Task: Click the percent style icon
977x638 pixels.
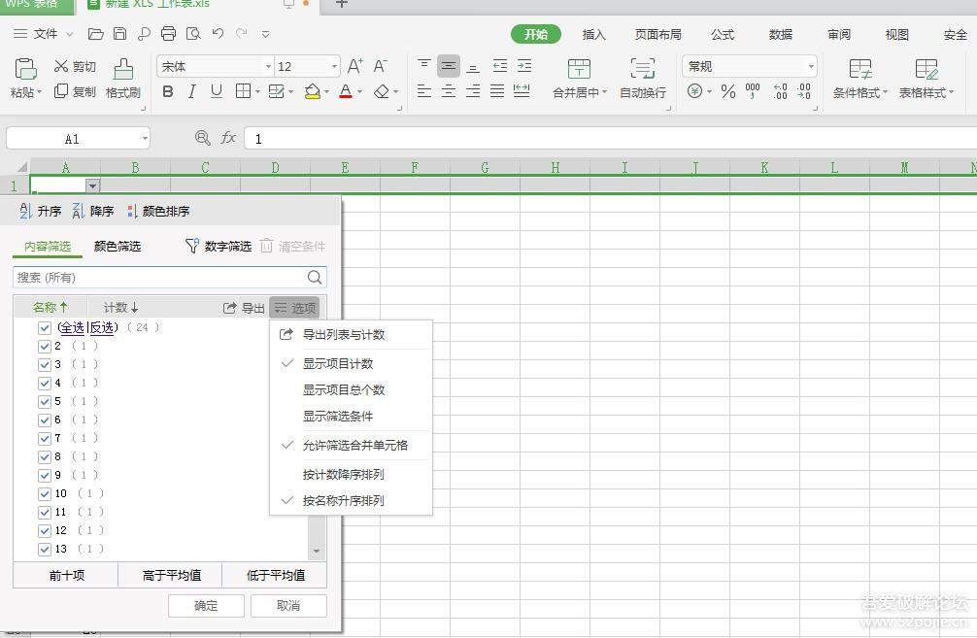Action: (727, 91)
